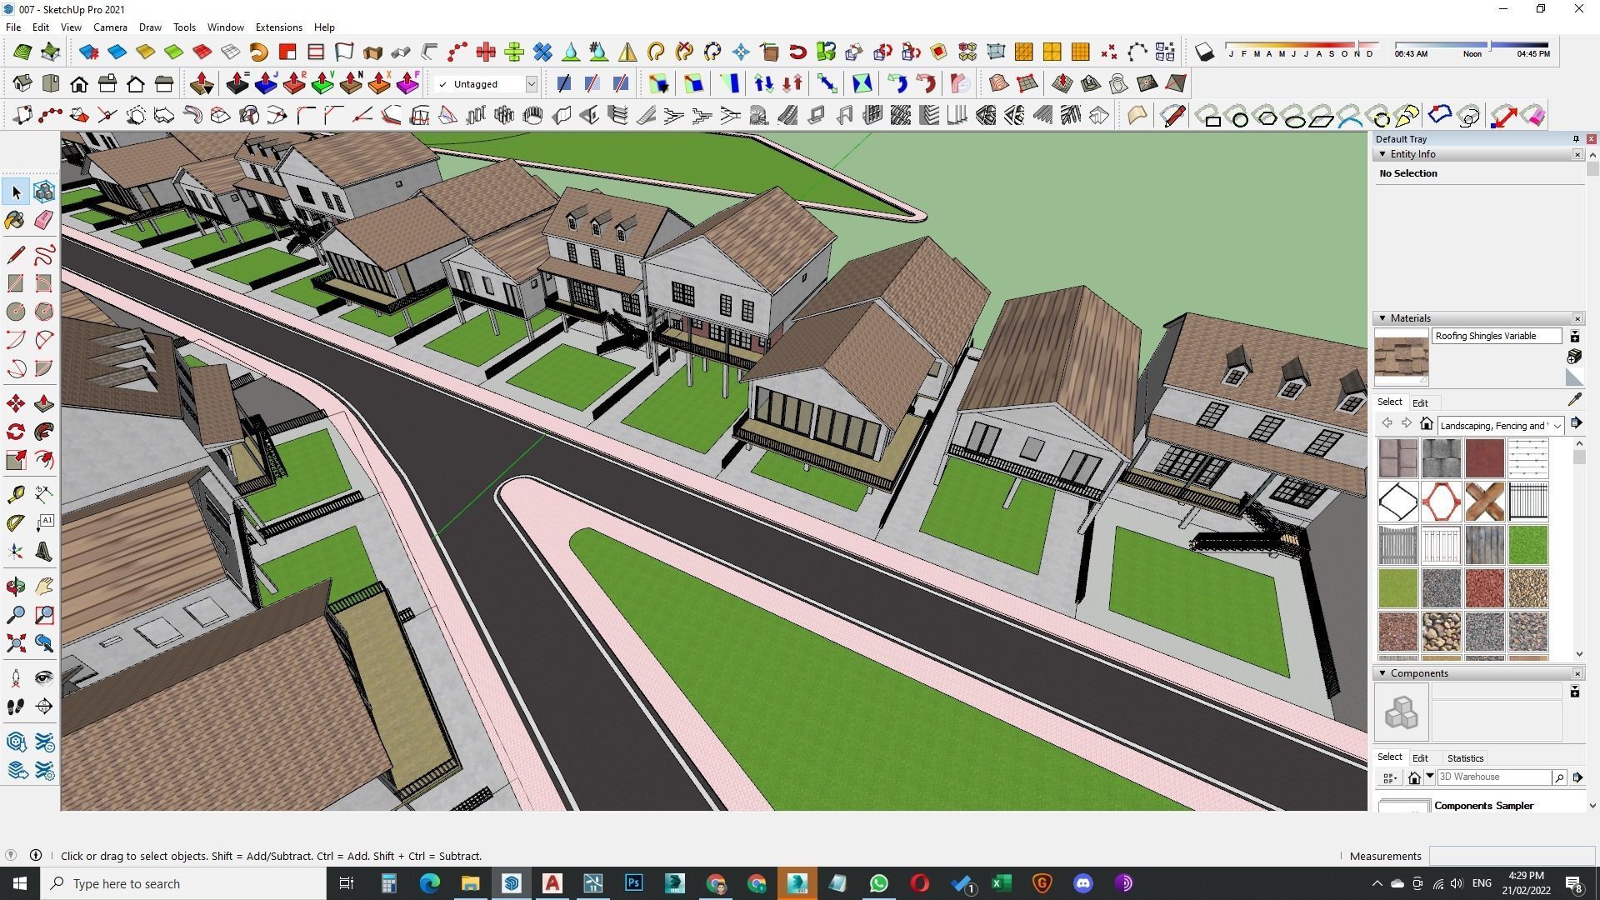Screen dimensions: 1600x900
Task: Activate the Look Around eye tool
Action: click(44, 678)
